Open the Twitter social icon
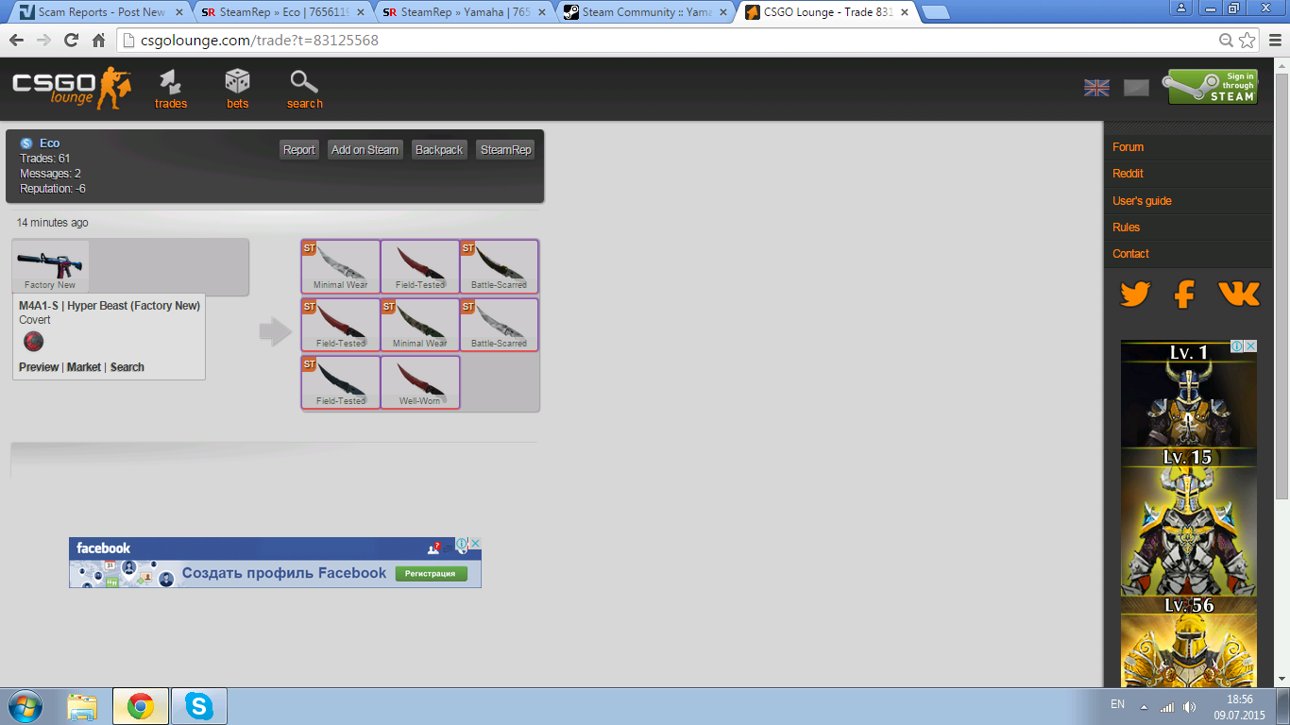Viewport: 1290px width, 725px height. [x=1134, y=295]
